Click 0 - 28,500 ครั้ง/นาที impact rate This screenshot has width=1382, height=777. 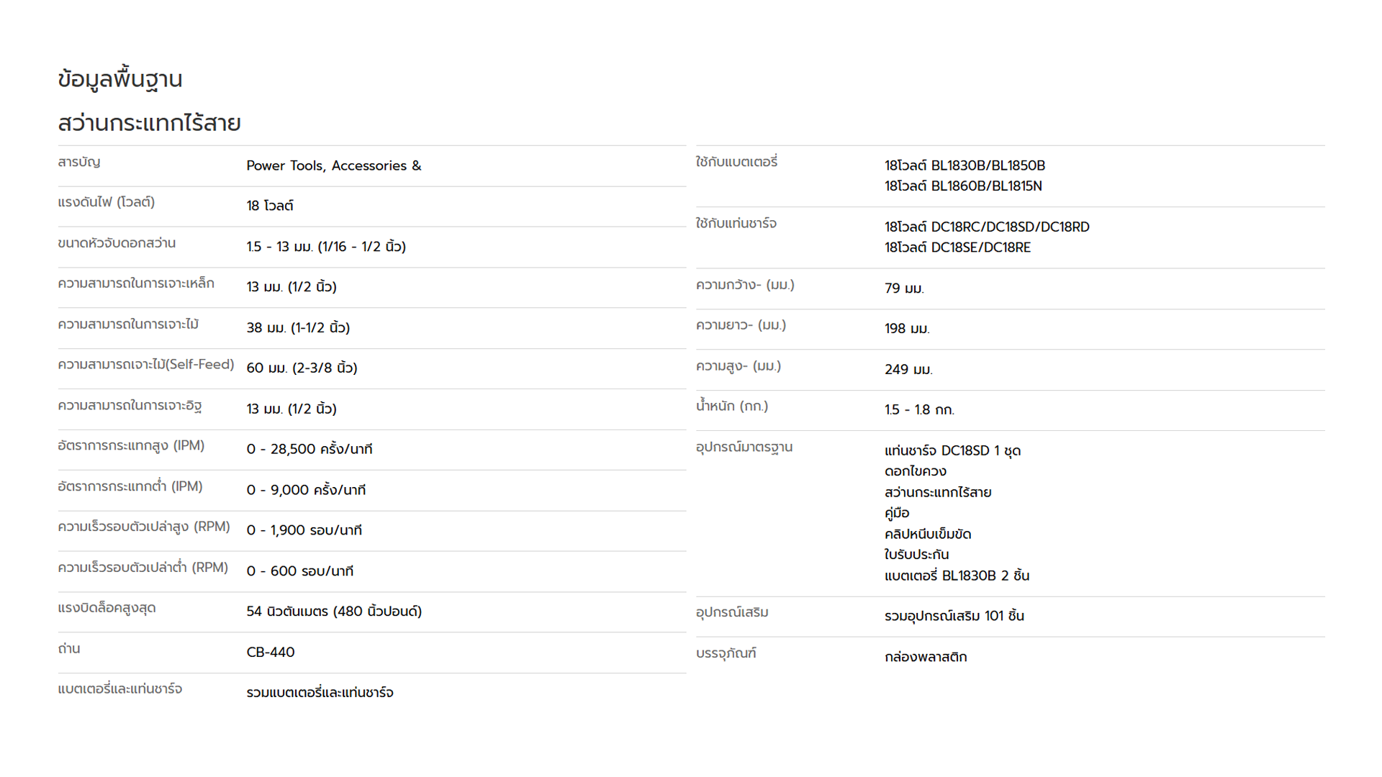[310, 449]
